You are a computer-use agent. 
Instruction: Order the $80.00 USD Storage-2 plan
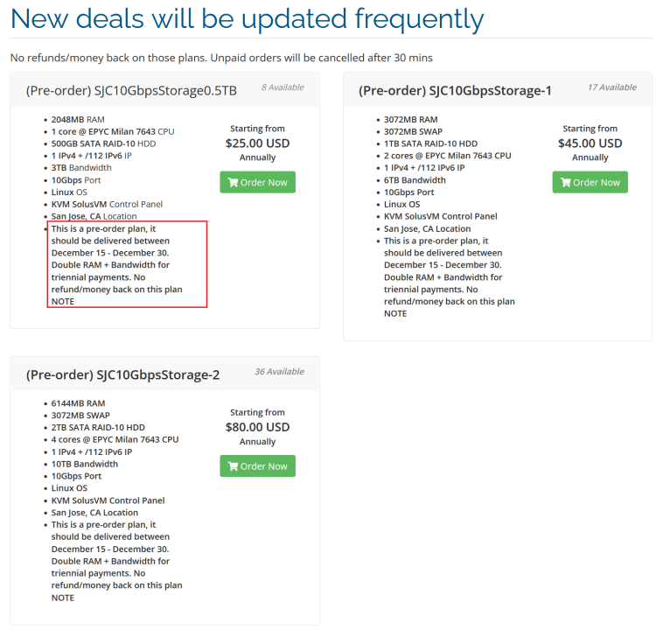click(x=257, y=465)
